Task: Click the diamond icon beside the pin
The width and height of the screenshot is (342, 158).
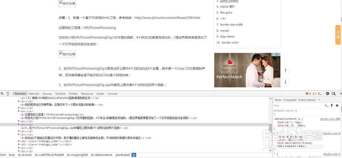Action: pos(337,106)
